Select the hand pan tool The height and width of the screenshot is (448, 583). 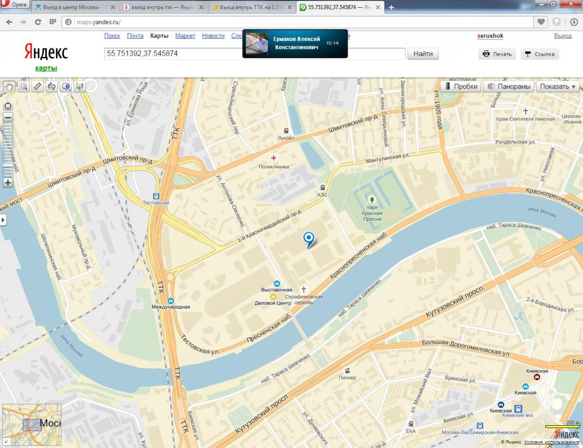9,86
